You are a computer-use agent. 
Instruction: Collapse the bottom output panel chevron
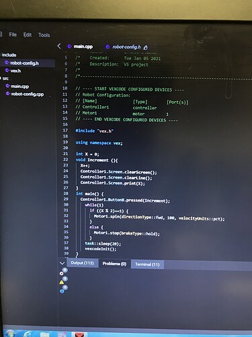(x=62, y=263)
